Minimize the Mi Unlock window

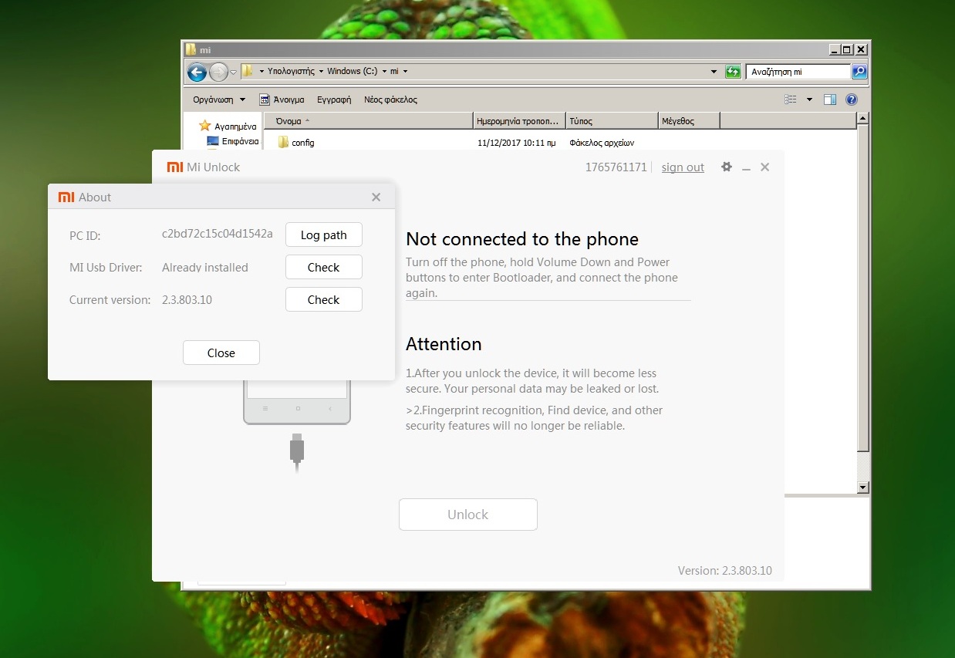(746, 167)
